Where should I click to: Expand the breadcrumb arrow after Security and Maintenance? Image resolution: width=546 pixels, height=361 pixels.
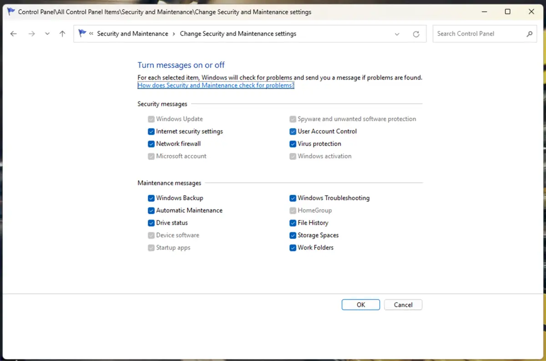174,34
